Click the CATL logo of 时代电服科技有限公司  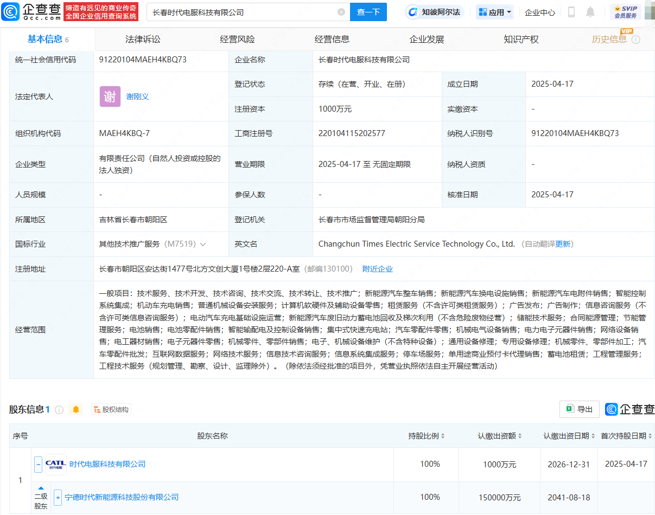[55, 465]
